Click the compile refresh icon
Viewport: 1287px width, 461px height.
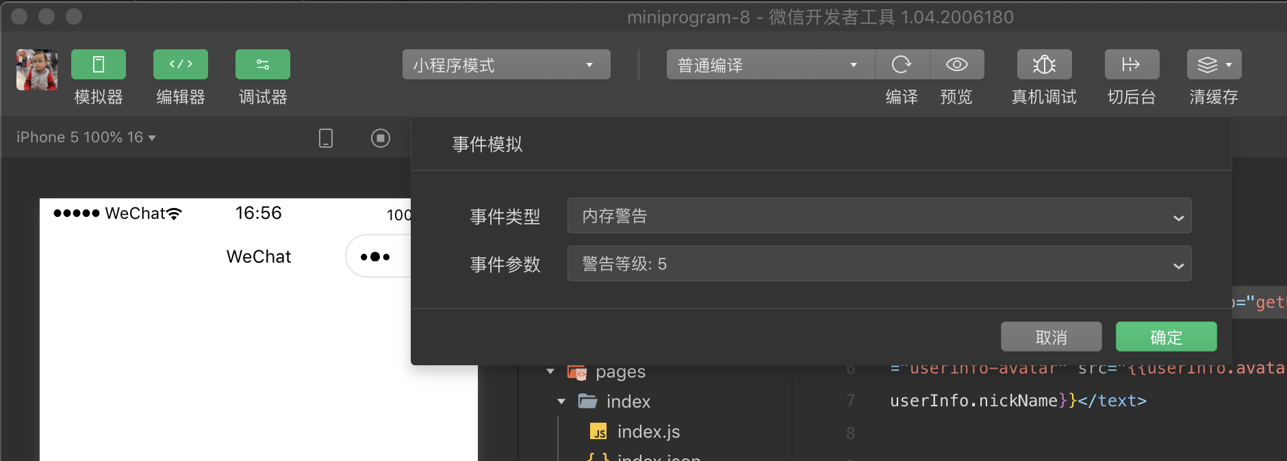click(902, 64)
